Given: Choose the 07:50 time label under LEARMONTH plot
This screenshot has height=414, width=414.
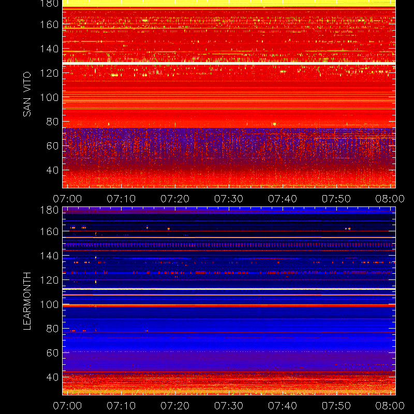Looking at the screenshot, I should click(336, 406).
